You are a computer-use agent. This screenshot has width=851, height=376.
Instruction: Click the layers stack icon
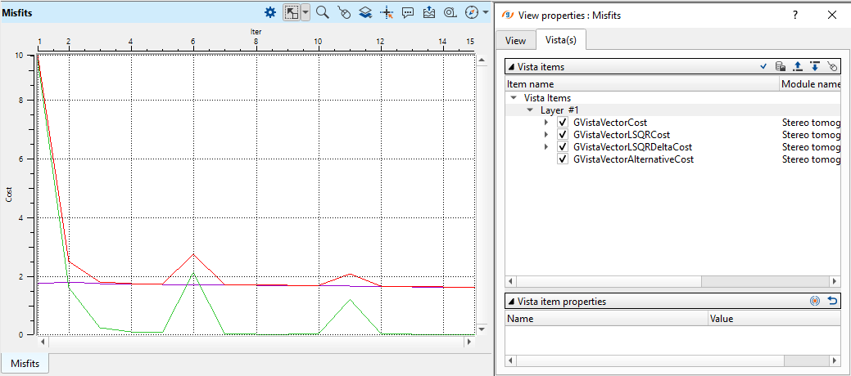coord(365,12)
